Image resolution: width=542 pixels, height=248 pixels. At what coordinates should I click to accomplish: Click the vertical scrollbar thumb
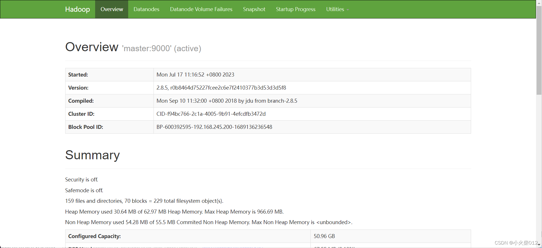[539, 51]
